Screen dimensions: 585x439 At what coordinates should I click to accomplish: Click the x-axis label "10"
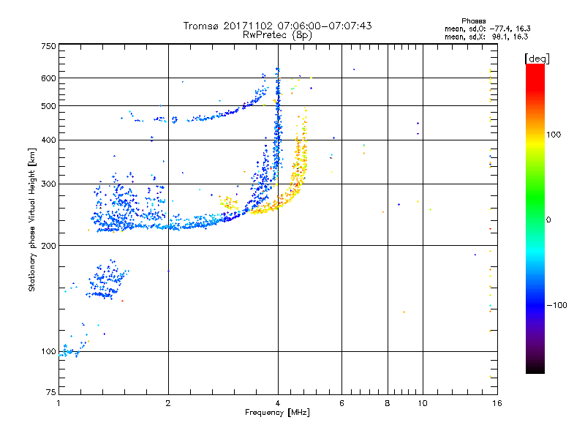[x=423, y=403]
